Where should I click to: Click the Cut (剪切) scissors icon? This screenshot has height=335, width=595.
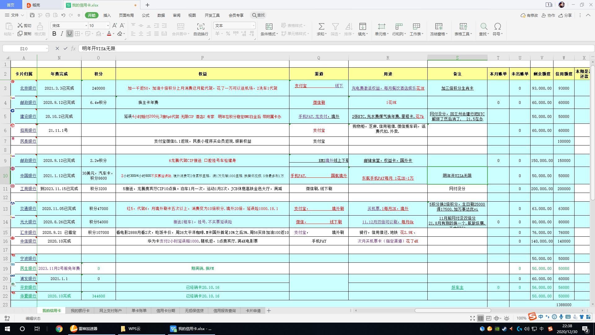pyautogui.click(x=20, y=25)
